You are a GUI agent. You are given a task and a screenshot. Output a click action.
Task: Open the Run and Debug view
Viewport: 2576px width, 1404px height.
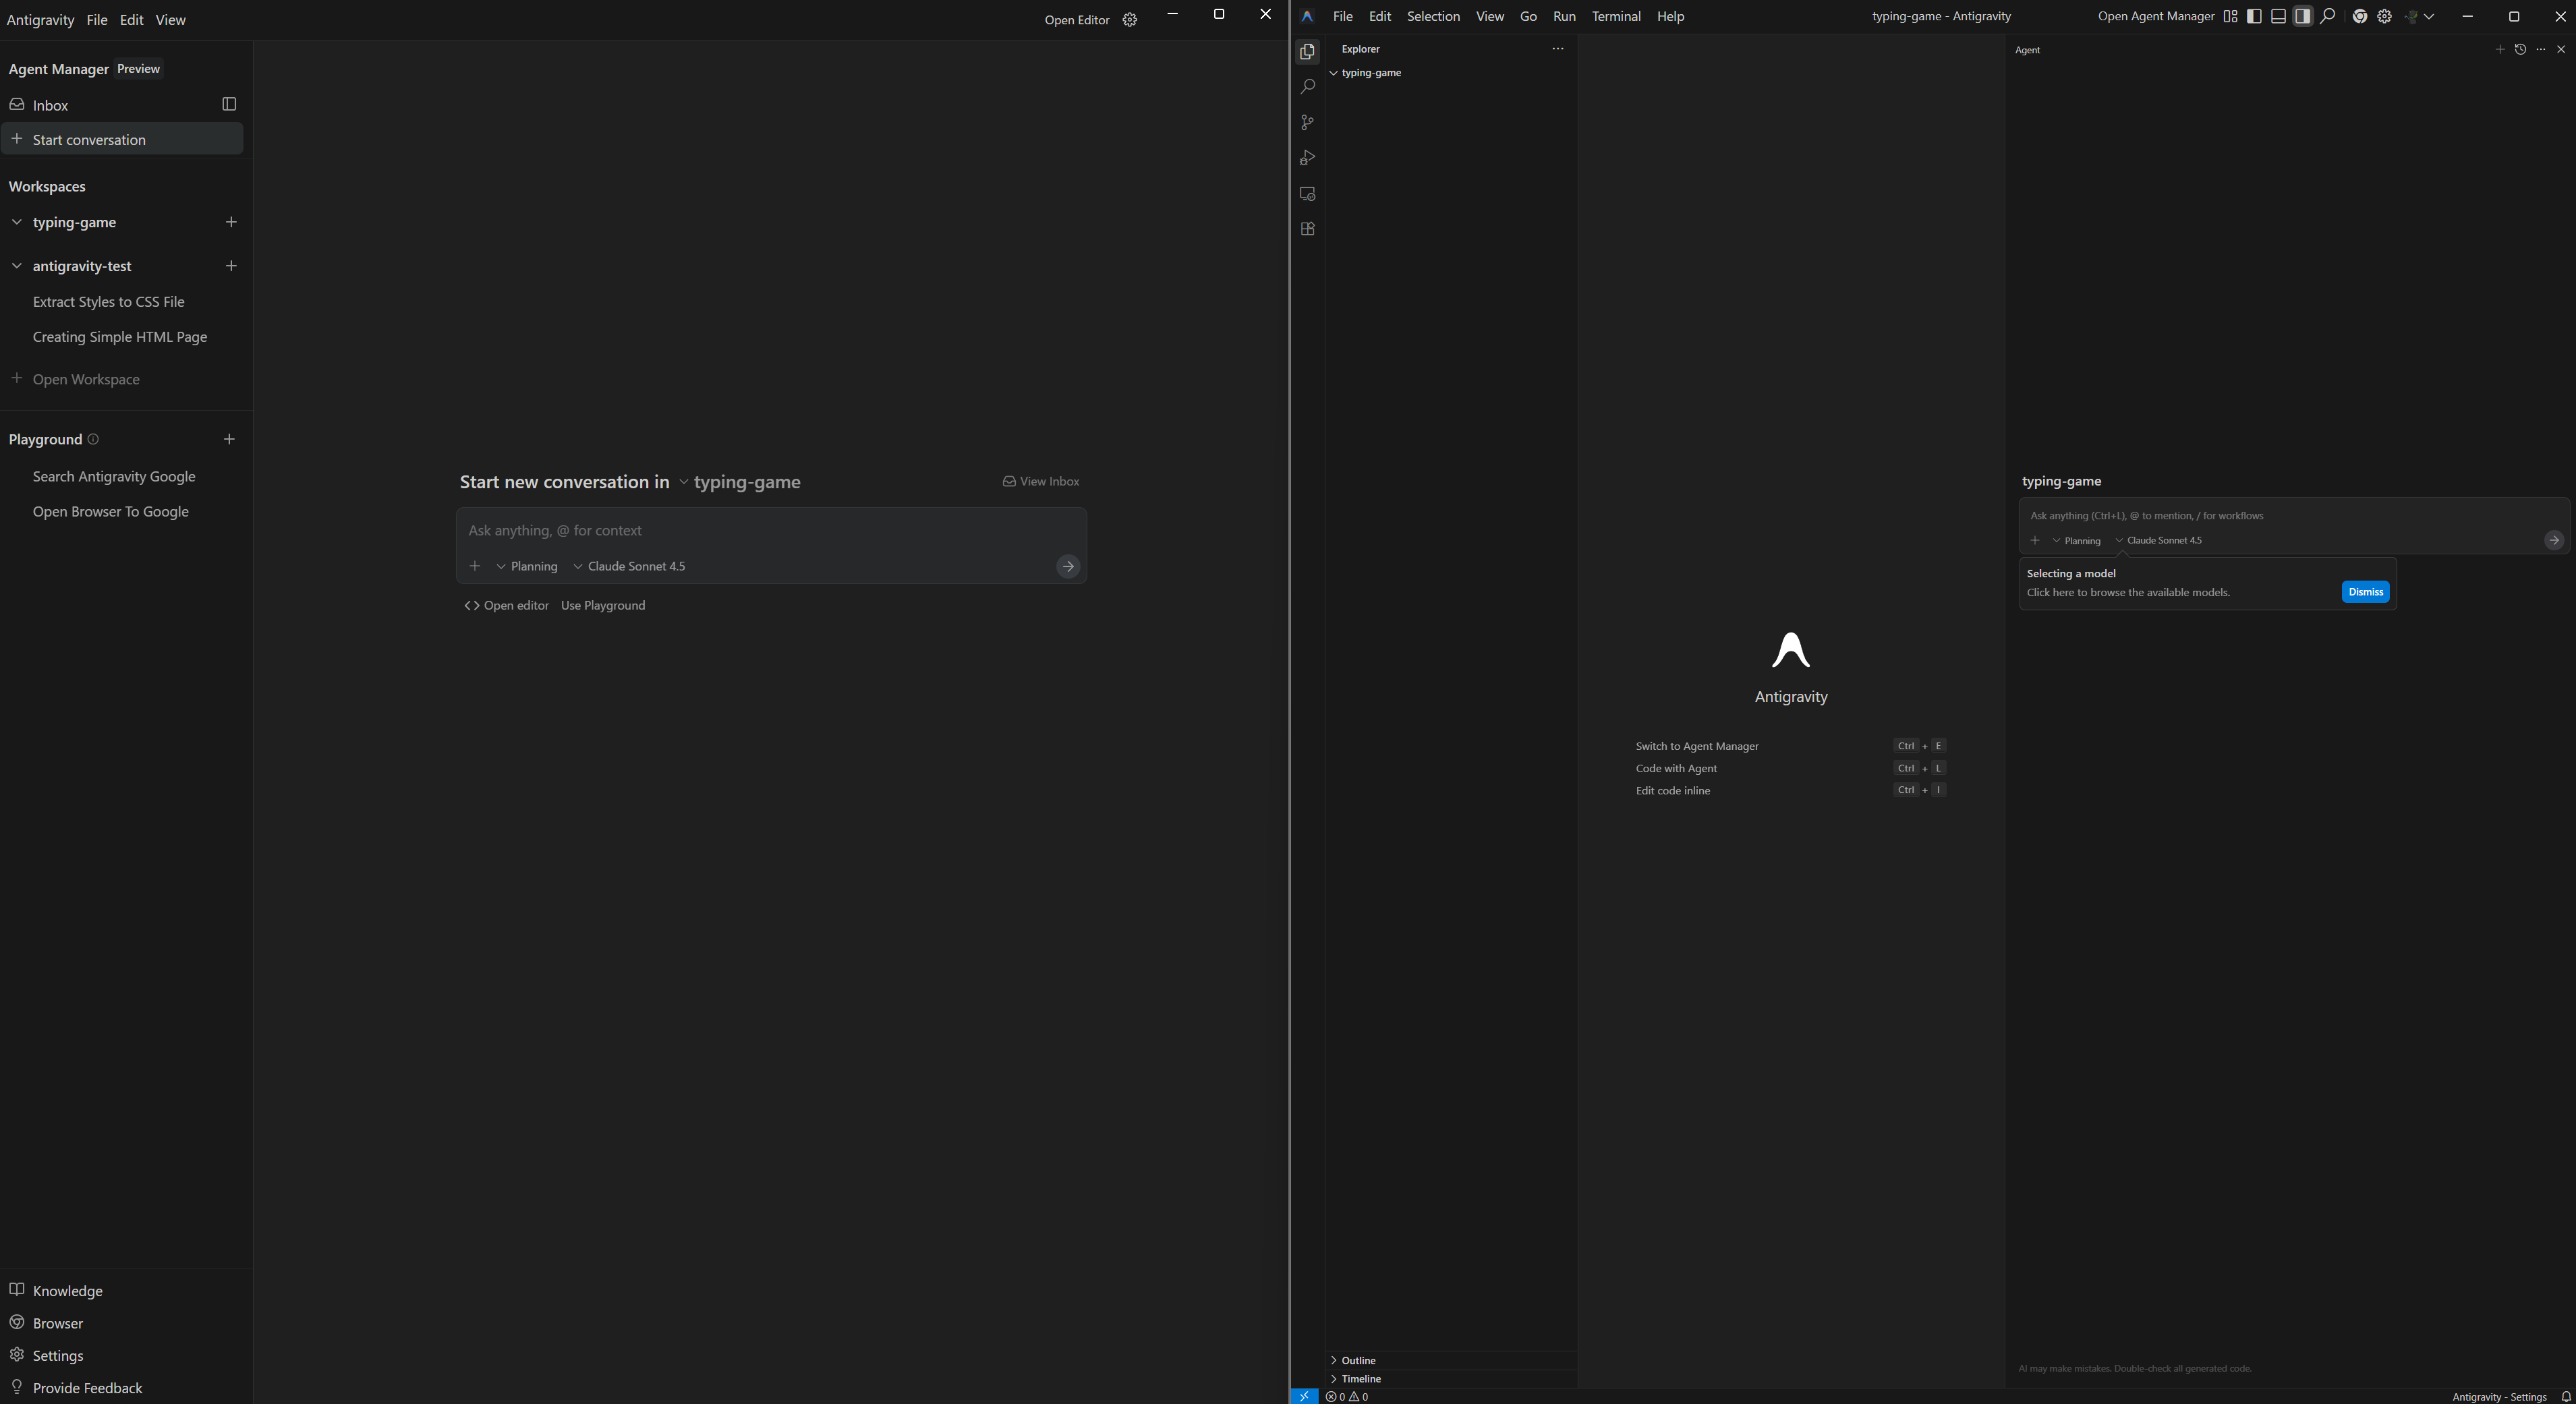1307,158
